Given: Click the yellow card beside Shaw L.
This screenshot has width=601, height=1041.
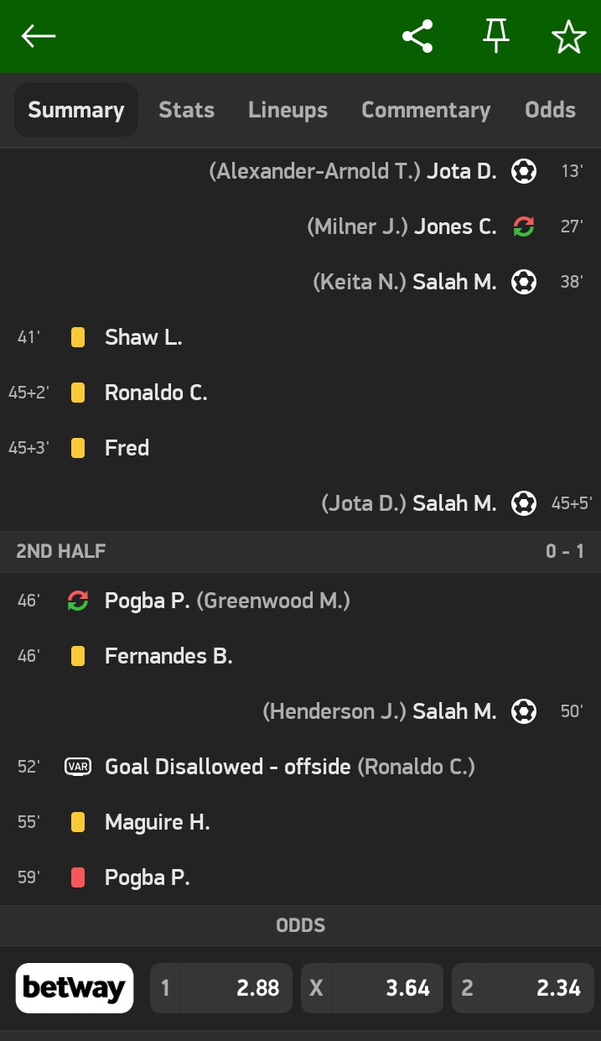Looking at the screenshot, I should 78,337.
